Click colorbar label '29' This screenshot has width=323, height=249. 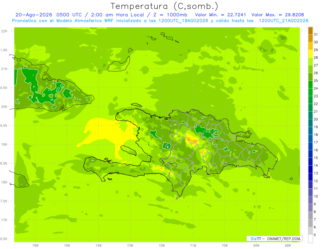pos(316,50)
